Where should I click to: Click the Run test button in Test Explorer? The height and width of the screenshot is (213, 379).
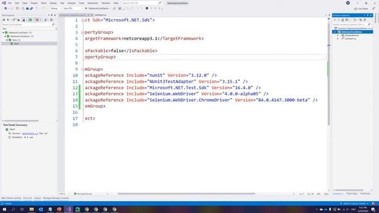[8, 20]
